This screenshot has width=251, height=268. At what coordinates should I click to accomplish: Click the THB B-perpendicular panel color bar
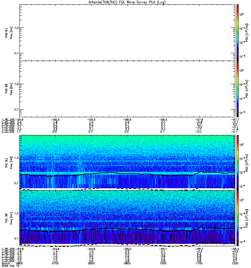(x=238, y=32)
